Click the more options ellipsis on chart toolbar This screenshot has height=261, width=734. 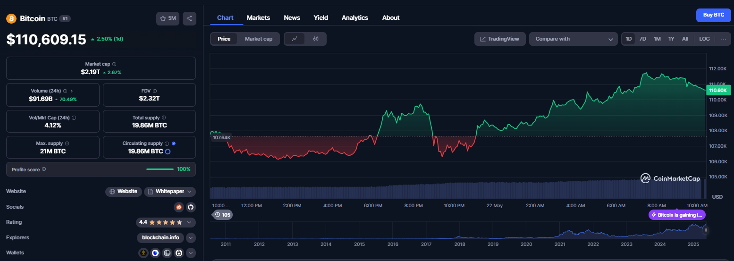point(723,39)
